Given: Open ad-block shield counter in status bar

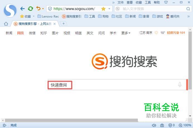Looking at the screenshot, I should [172, 125].
